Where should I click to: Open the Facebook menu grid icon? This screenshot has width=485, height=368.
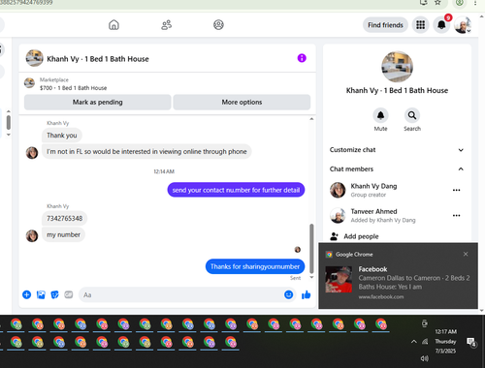[x=420, y=25]
